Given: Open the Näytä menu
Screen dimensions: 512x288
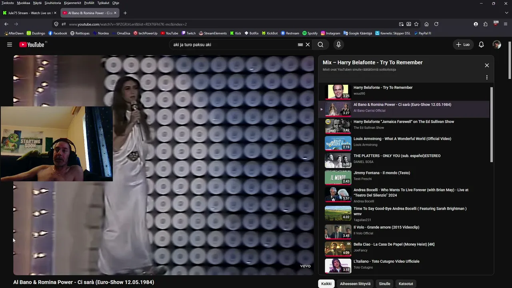Looking at the screenshot, I should 37,3.
